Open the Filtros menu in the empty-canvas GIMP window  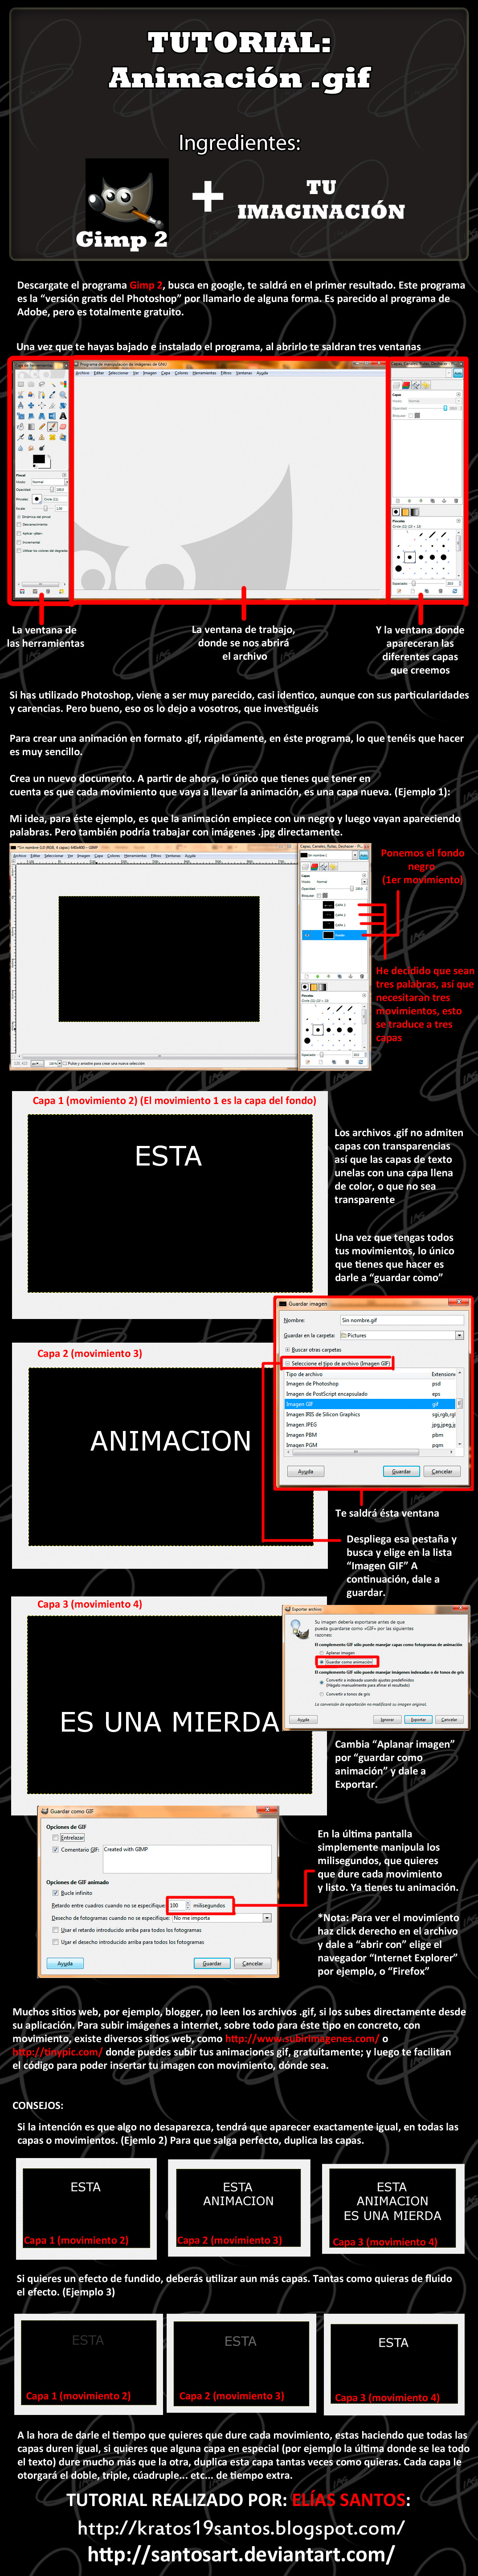[225, 373]
